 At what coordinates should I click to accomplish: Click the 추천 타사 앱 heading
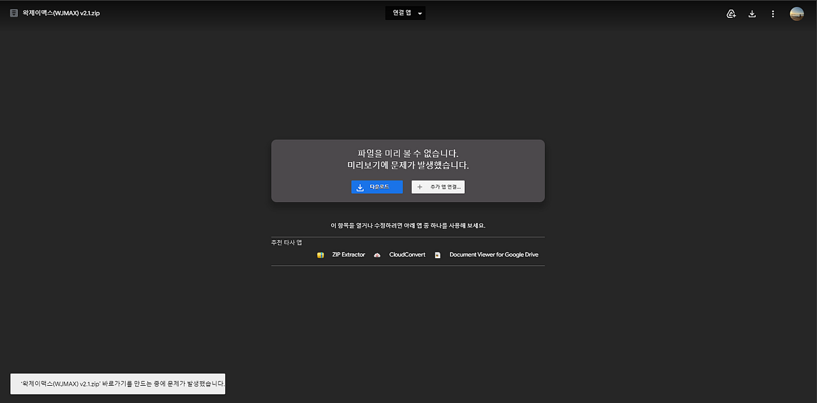(287, 242)
